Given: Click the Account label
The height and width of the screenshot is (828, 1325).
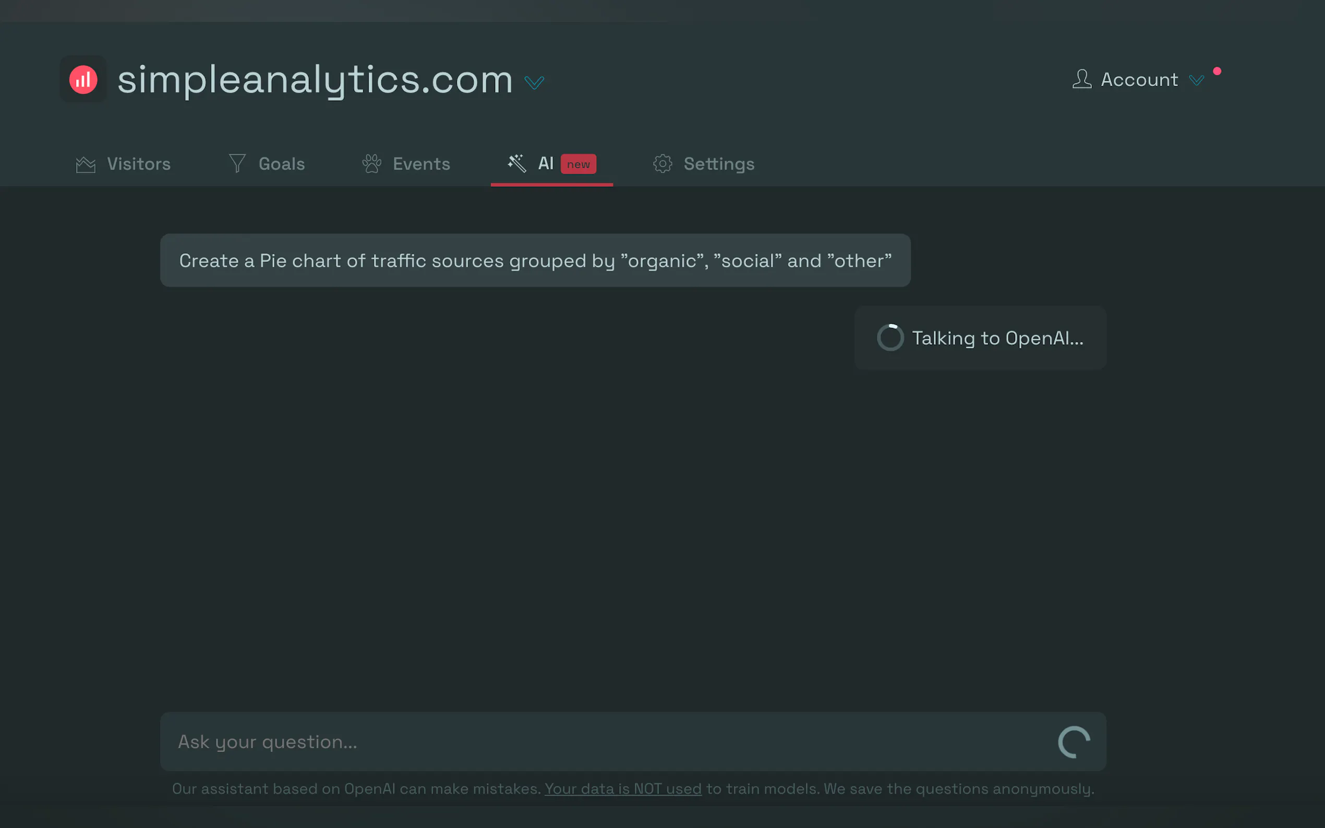Looking at the screenshot, I should pyautogui.click(x=1139, y=80).
